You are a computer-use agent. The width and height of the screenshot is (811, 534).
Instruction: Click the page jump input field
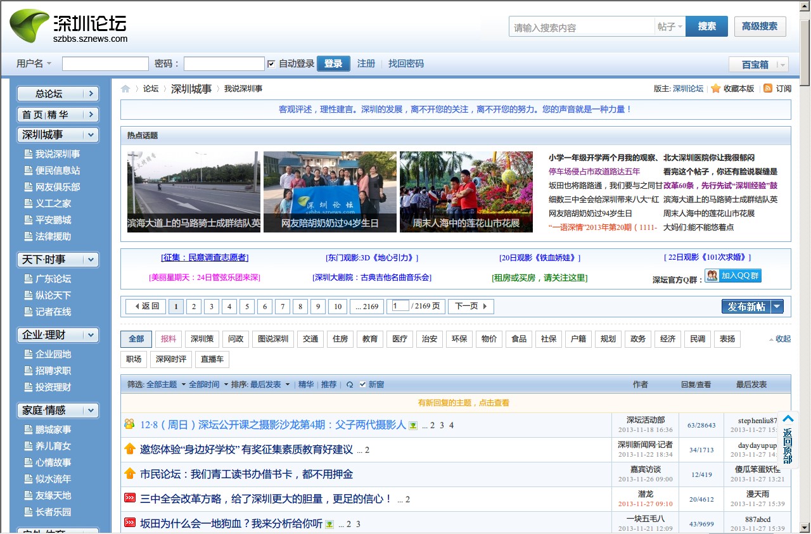click(399, 306)
